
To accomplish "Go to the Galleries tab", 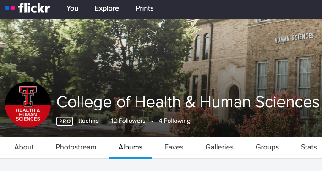I will coord(219,147).
